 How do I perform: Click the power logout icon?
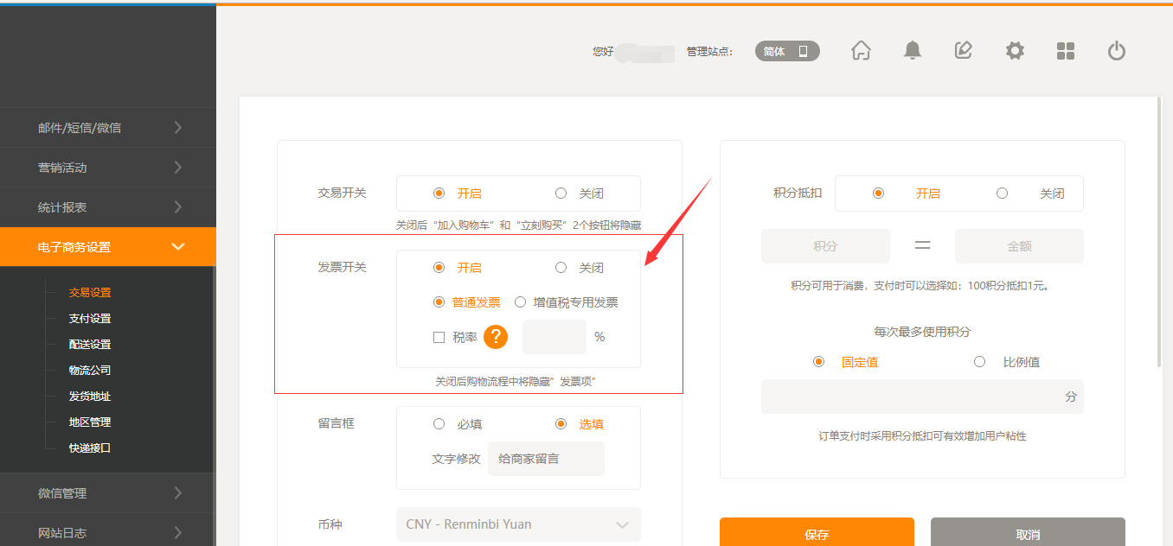1116,51
